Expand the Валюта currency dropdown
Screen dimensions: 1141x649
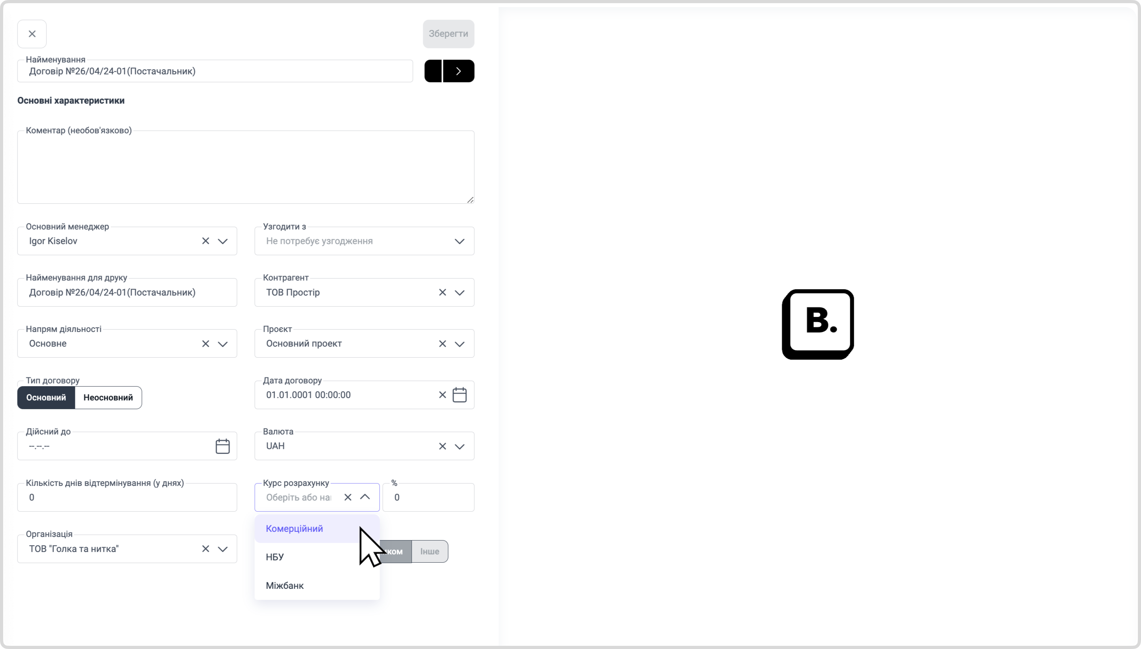pos(460,446)
